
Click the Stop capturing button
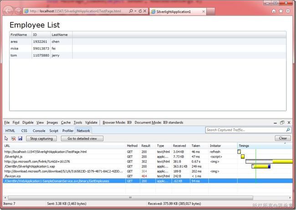[41, 138]
